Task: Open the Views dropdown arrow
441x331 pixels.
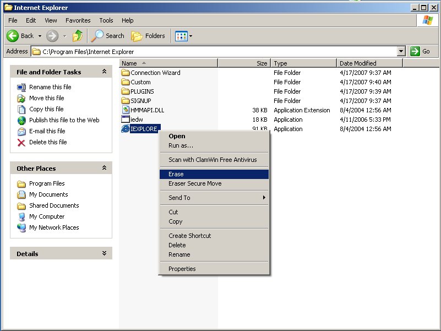Action: (x=190, y=36)
